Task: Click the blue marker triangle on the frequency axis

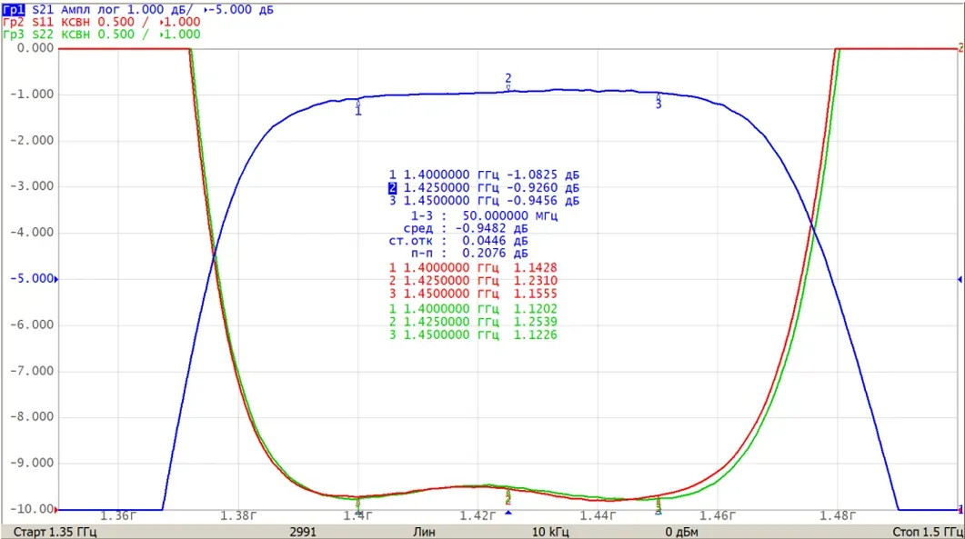Action: (x=508, y=513)
